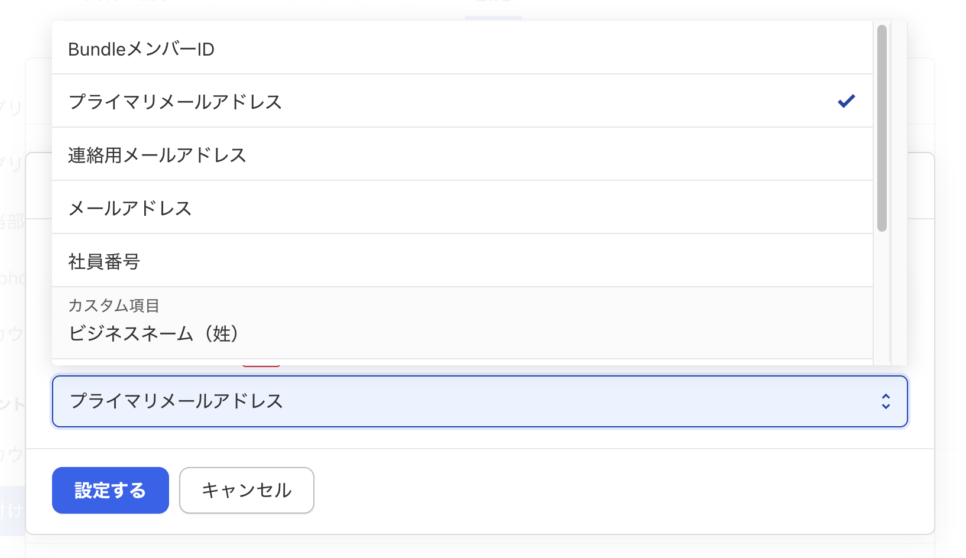Click the highlighted sidebar item behind the dialog

coord(12,511)
